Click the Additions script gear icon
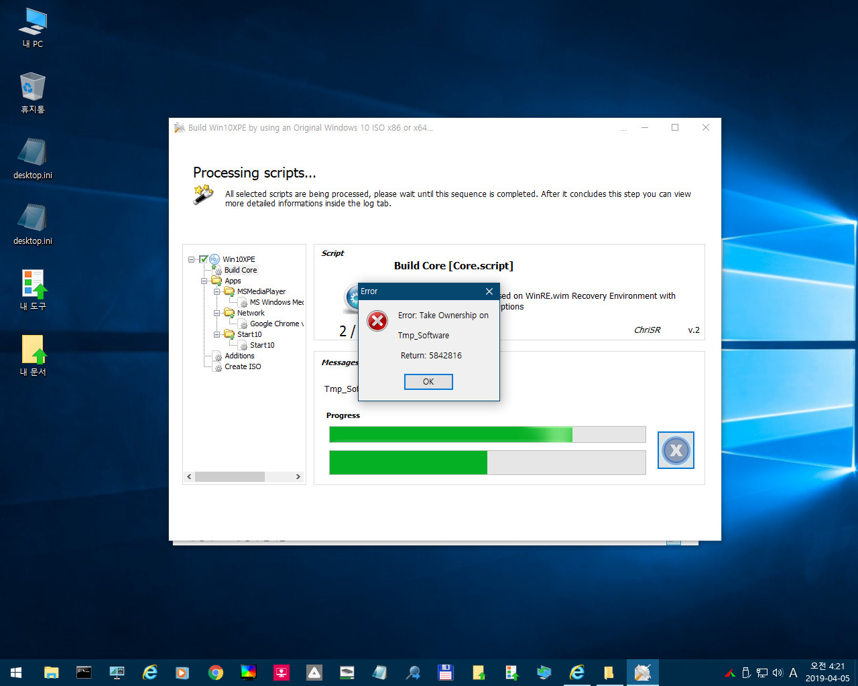Screen dimensions: 858x686 [218, 356]
